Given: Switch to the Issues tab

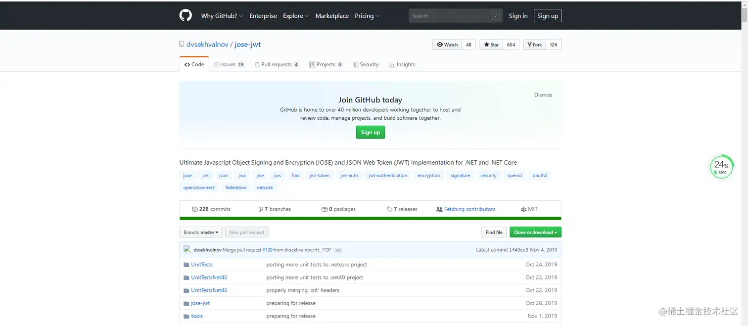Looking at the screenshot, I should click(x=229, y=64).
